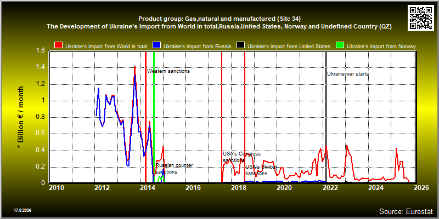This screenshot has width=439, height=219.
Task: Click the y-axis value 0.4
Action: (41, 151)
